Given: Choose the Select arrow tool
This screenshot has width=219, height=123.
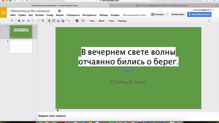Looking at the screenshot, I should [49, 21].
